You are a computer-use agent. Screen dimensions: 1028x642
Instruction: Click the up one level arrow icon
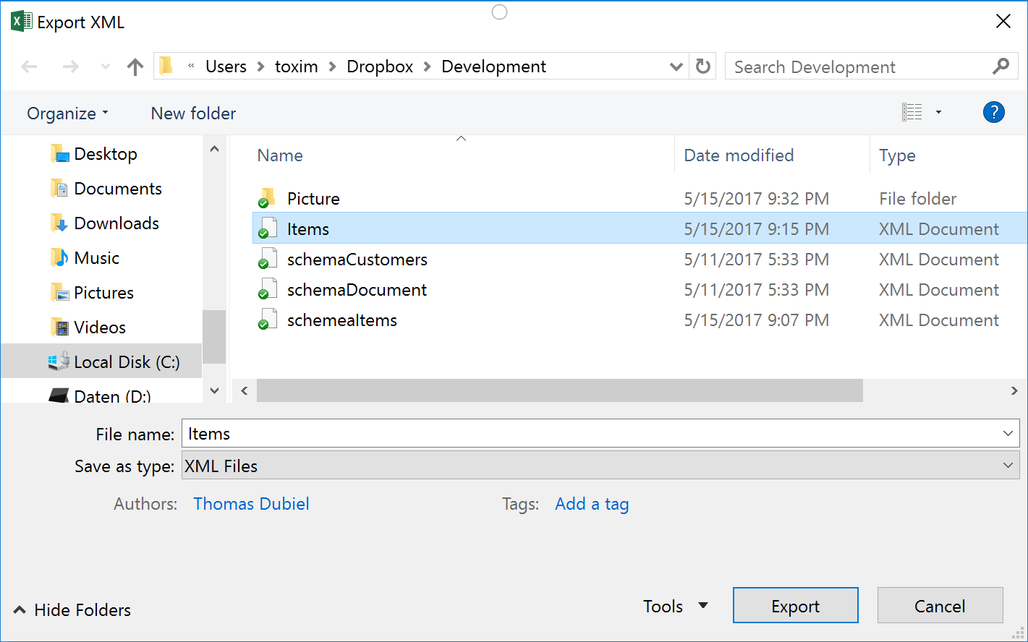pos(135,67)
